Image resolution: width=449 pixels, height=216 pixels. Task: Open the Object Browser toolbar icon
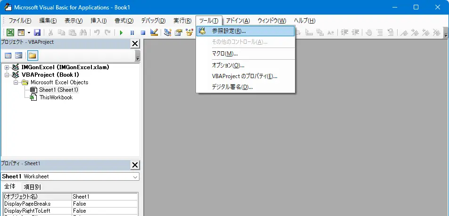tap(189, 32)
